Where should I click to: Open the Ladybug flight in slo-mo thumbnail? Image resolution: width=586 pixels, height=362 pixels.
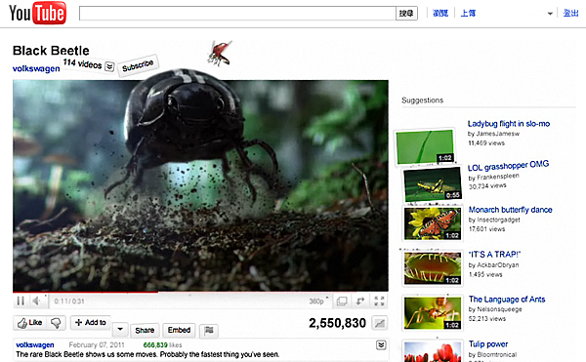click(425, 146)
